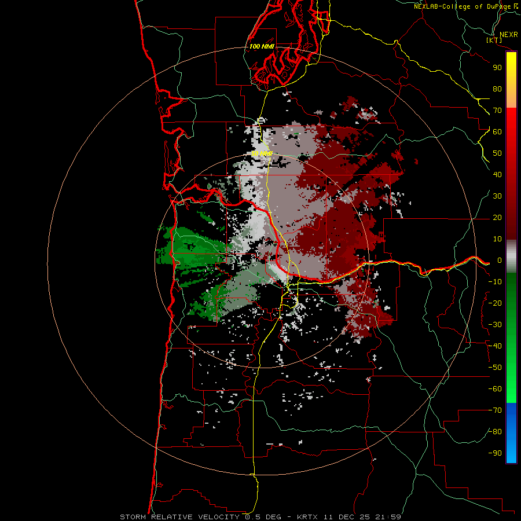Click the "-80" value on the velocity scale
The height and width of the screenshot is (521, 521).
click(495, 432)
